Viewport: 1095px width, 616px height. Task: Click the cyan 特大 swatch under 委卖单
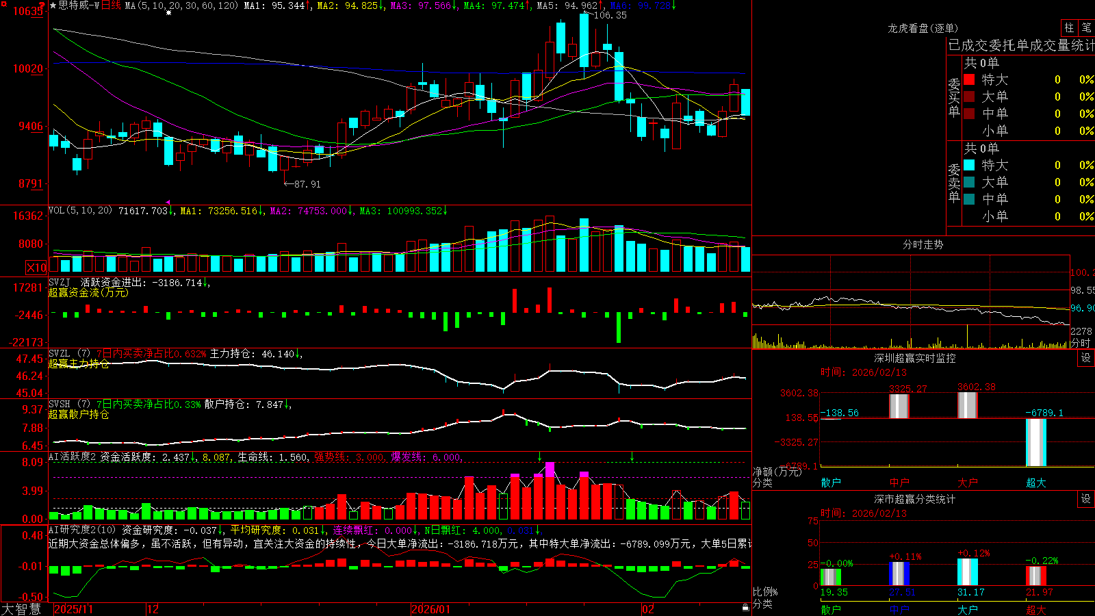[x=969, y=165]
